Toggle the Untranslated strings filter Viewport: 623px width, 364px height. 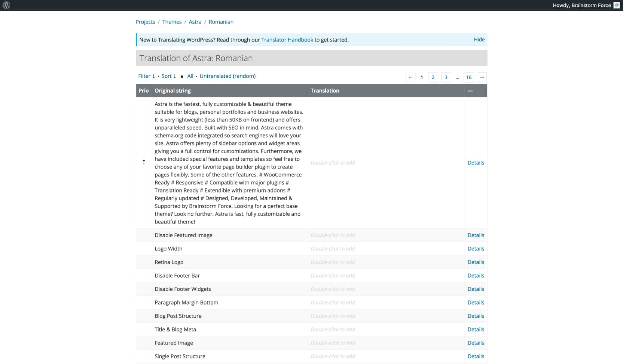pos(216,76)
